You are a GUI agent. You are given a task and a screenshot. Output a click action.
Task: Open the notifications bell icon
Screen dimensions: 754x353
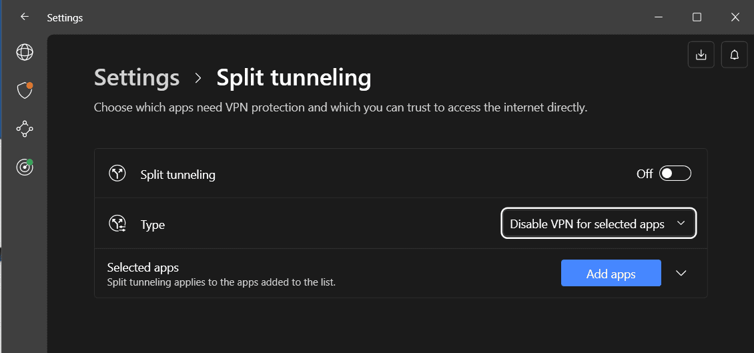(x=735, y=55)
